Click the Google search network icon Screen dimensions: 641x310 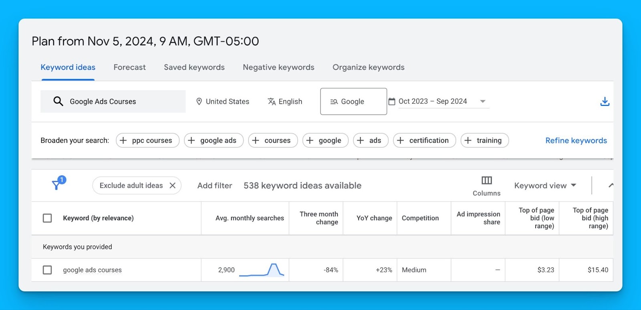point(334,102)
